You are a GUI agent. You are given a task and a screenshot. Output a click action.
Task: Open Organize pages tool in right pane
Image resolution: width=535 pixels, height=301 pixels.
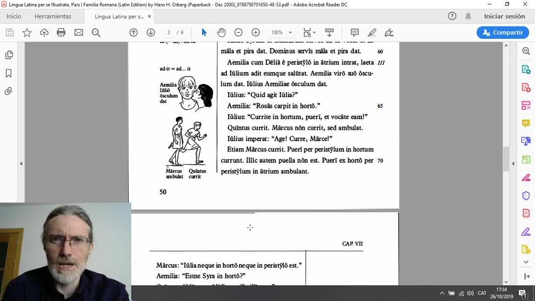(526, 105)
